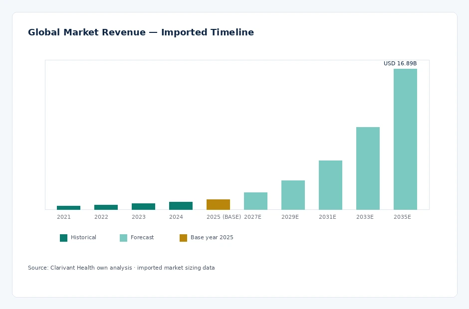Image resolution: width=469 pixels, height=309 pixels.
Task: Select the 2023 historical bar
Action: pos(143,206)
